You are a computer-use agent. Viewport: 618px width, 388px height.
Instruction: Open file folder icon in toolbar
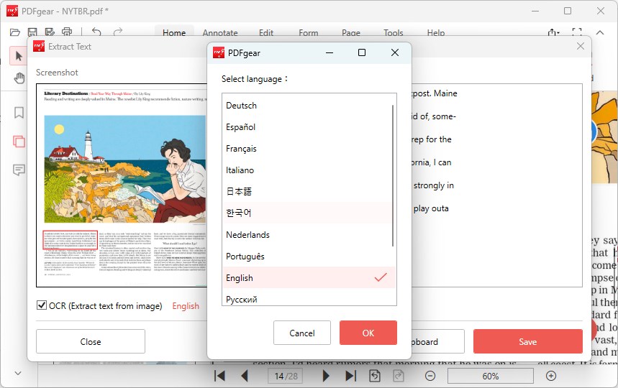coord(15,32)
